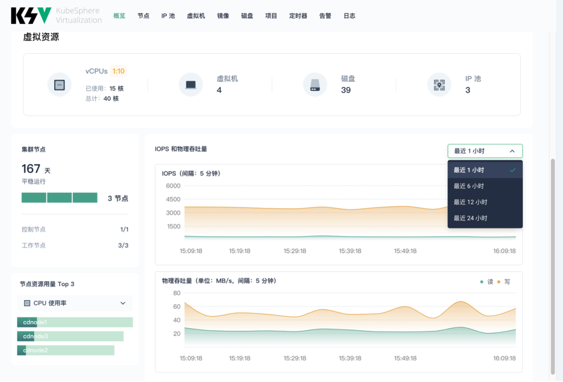The image size is (563, 382).
Task: Choose 最近 24 小时 option
Action: [485, 218]
